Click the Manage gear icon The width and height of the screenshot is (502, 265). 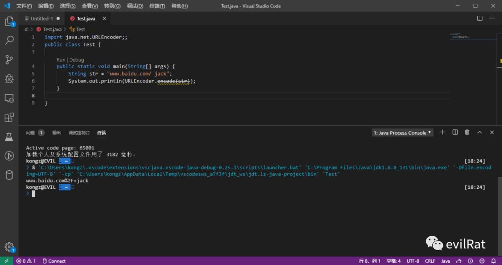tap(9, 247)
